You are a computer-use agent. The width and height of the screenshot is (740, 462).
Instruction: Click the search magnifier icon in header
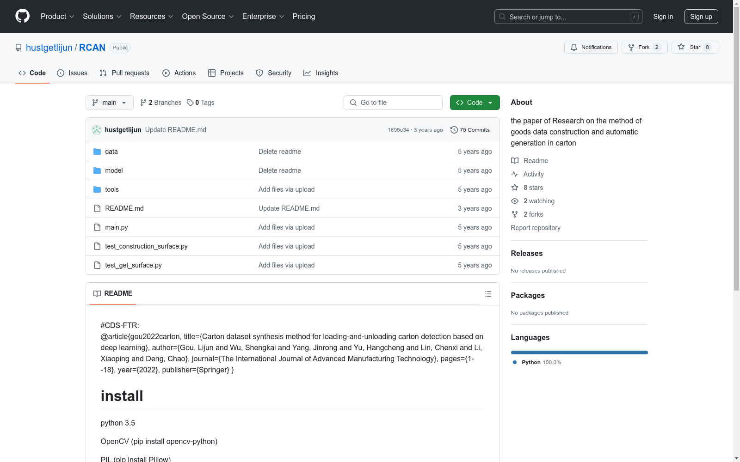(x=502, y=17)
